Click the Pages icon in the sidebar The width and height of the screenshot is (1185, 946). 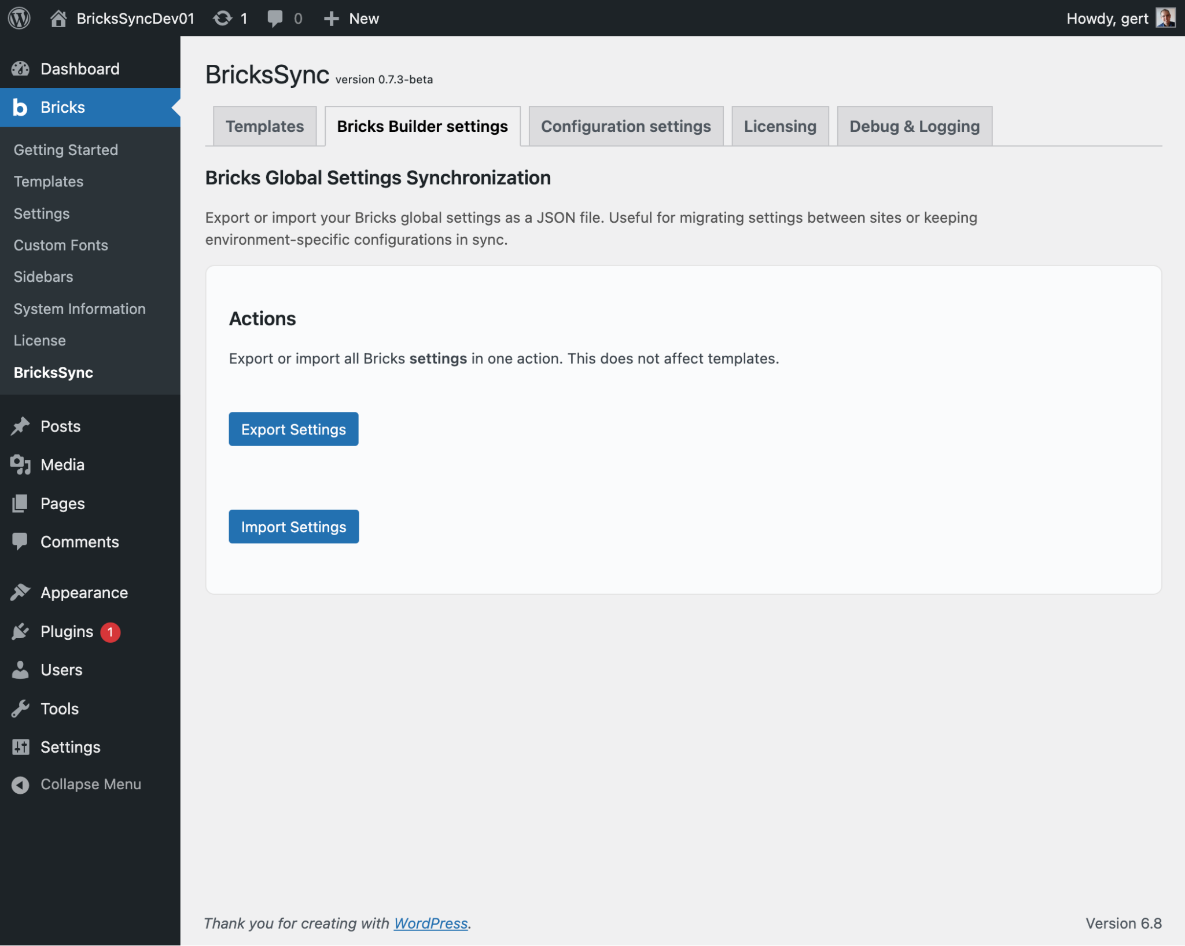click(21, 503)
